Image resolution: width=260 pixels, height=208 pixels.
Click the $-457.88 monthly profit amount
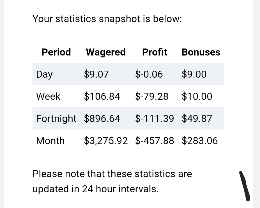[155, 141]
